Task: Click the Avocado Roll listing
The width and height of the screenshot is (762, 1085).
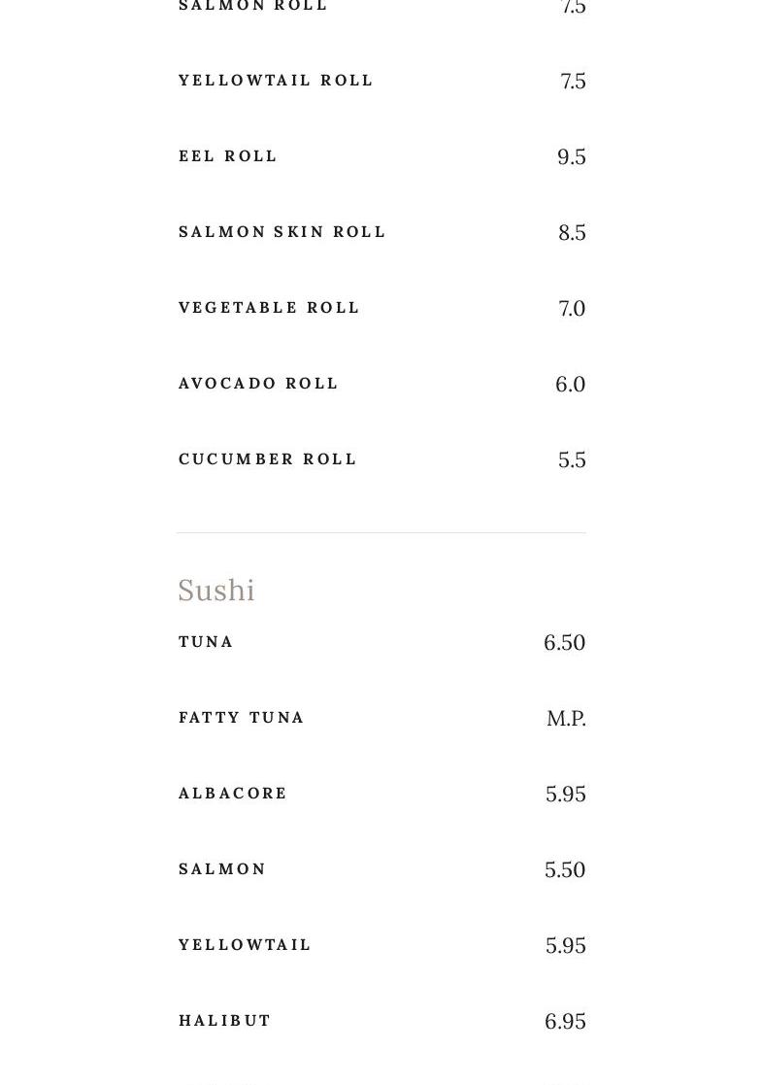Action: tap(258, 384)
